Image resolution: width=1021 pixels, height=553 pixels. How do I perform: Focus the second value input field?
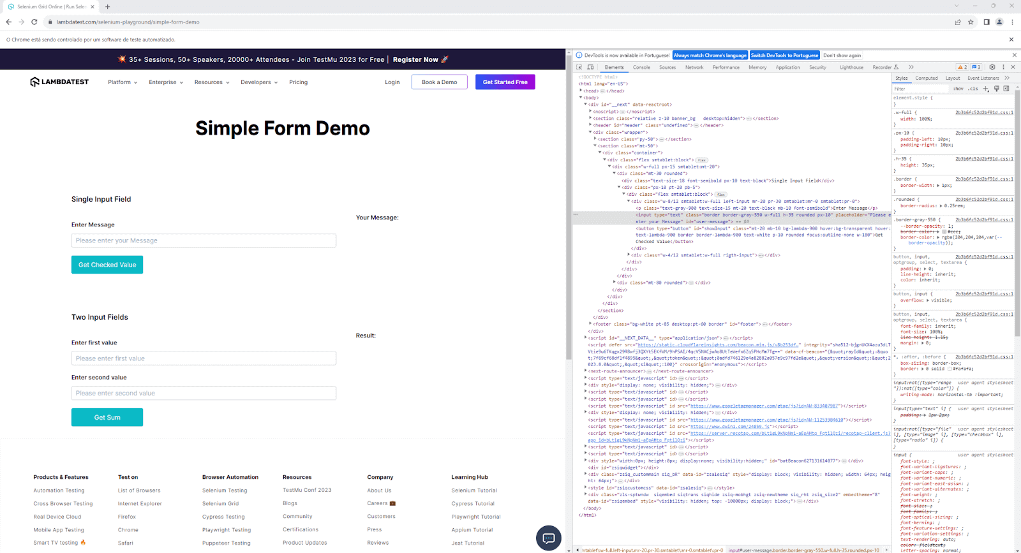point(204,393)
